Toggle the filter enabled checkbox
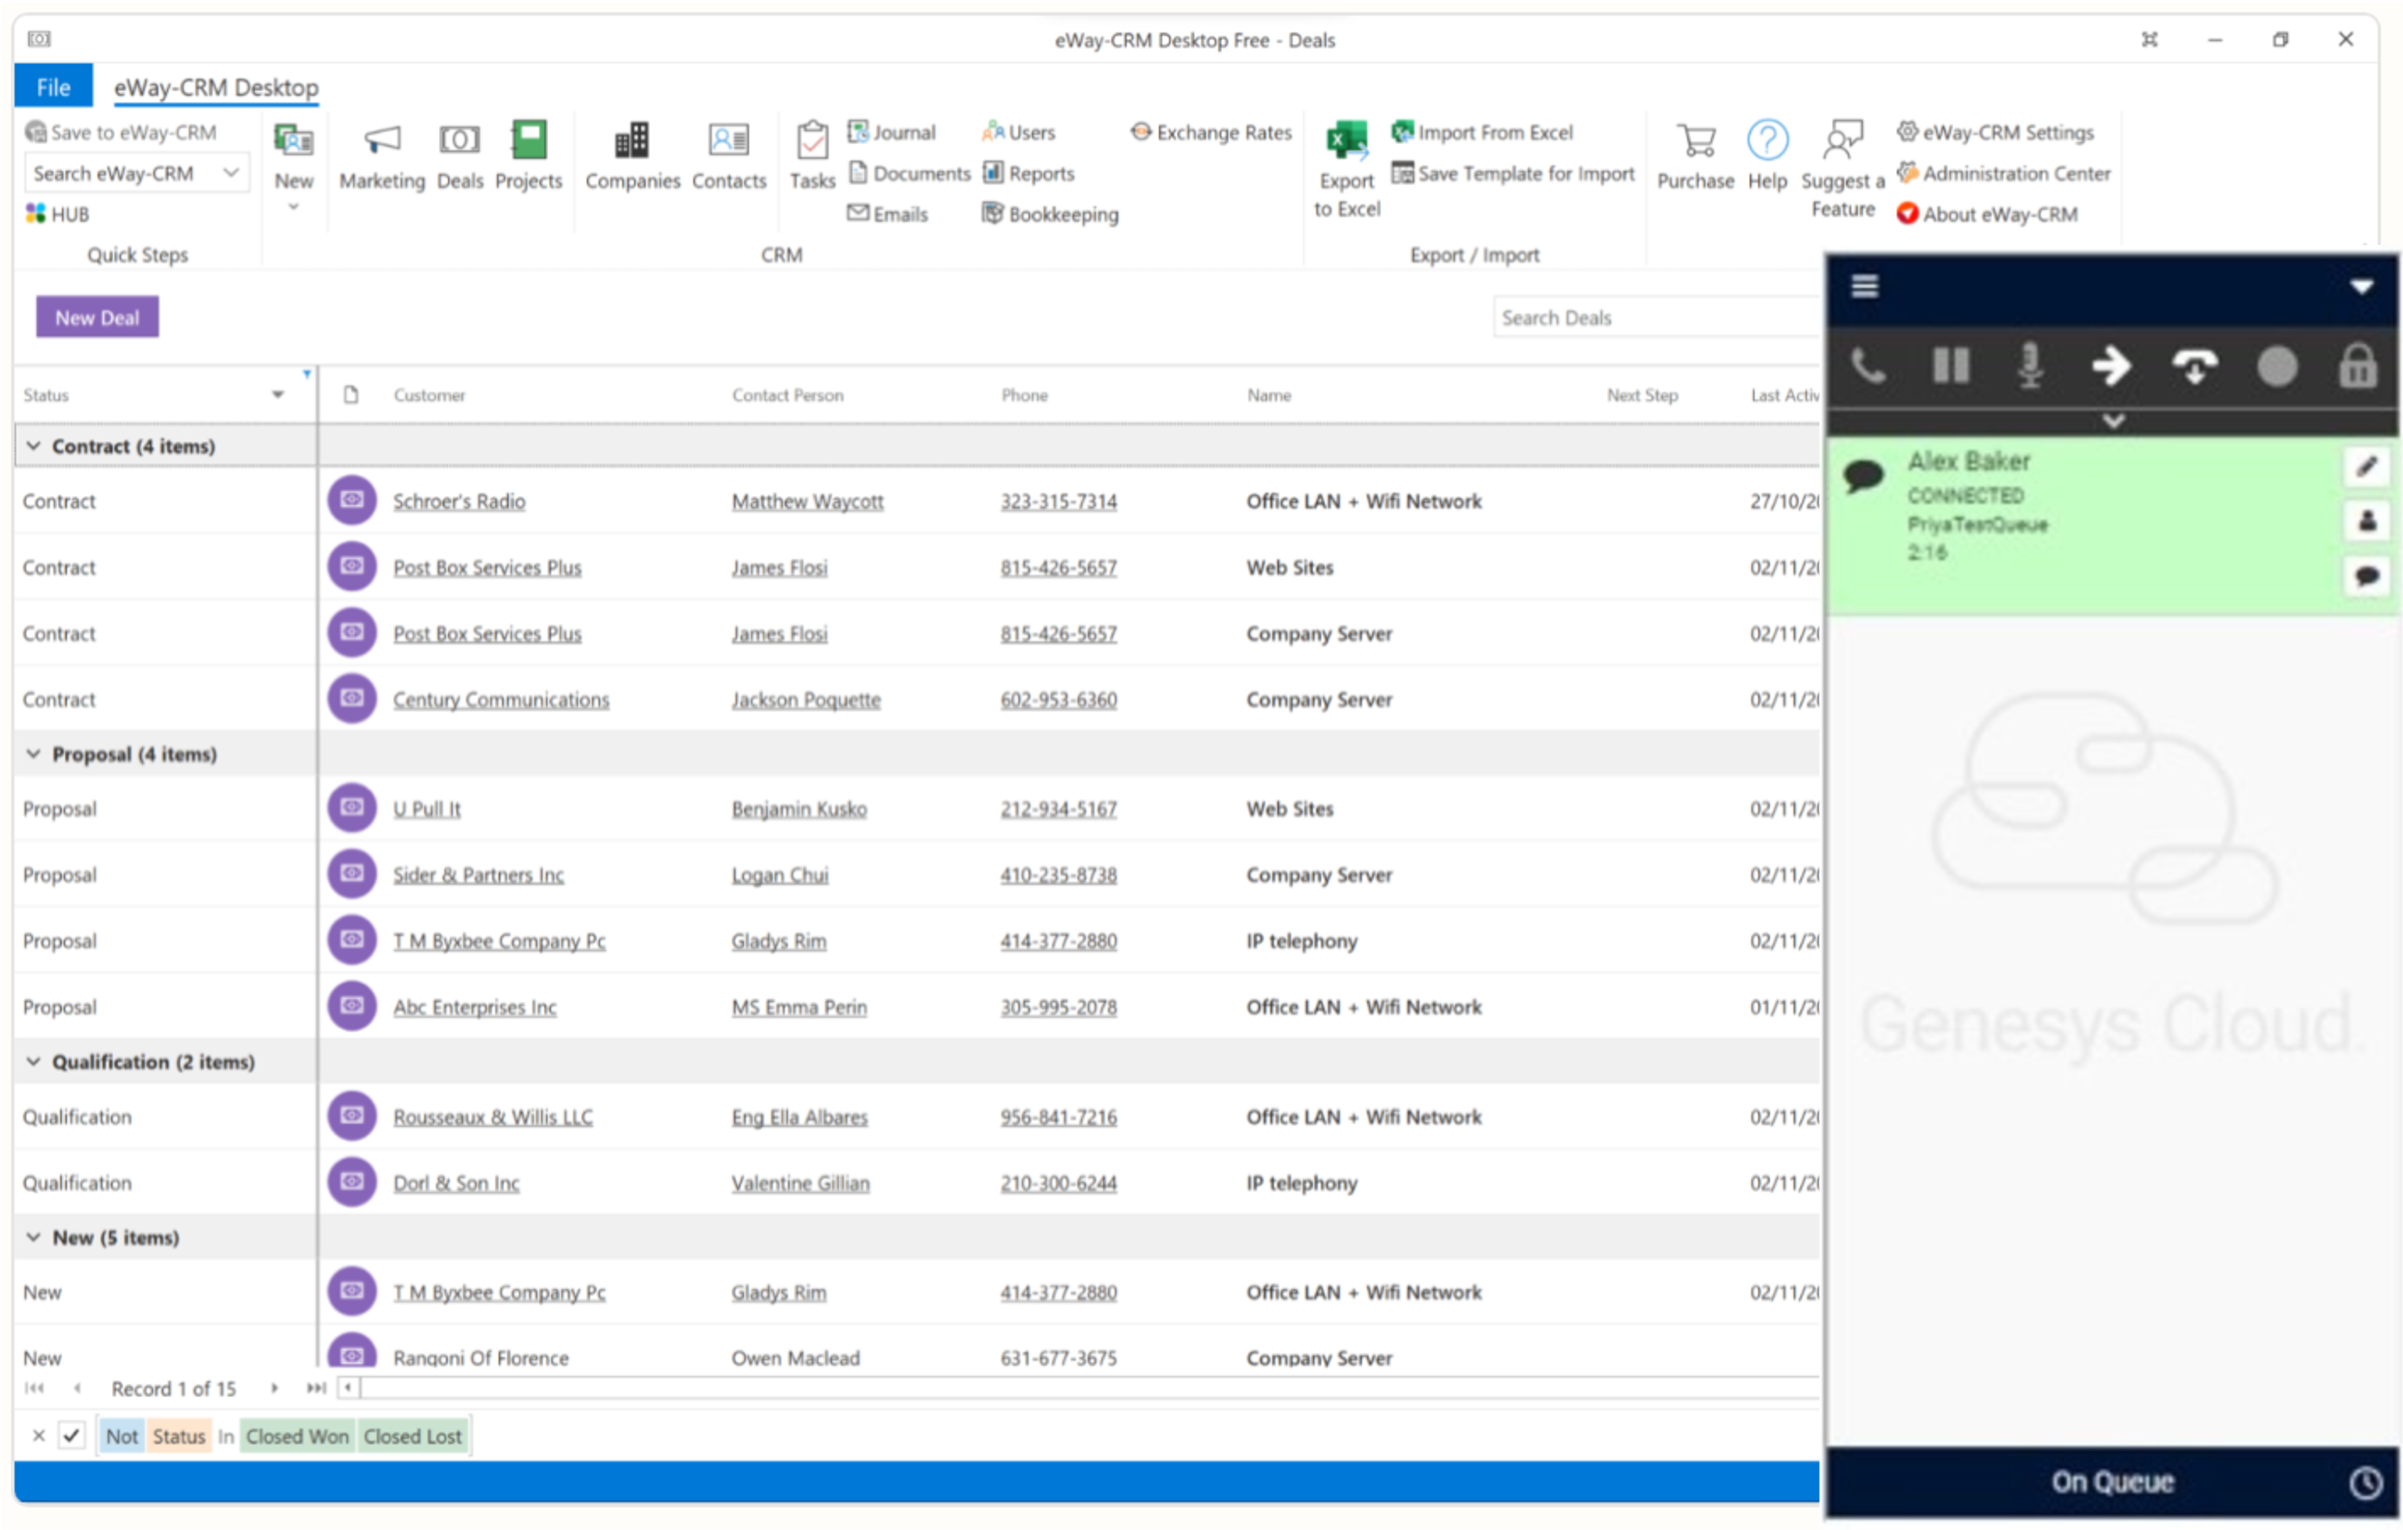The image size is (2403, 1530). [72, 1435]
